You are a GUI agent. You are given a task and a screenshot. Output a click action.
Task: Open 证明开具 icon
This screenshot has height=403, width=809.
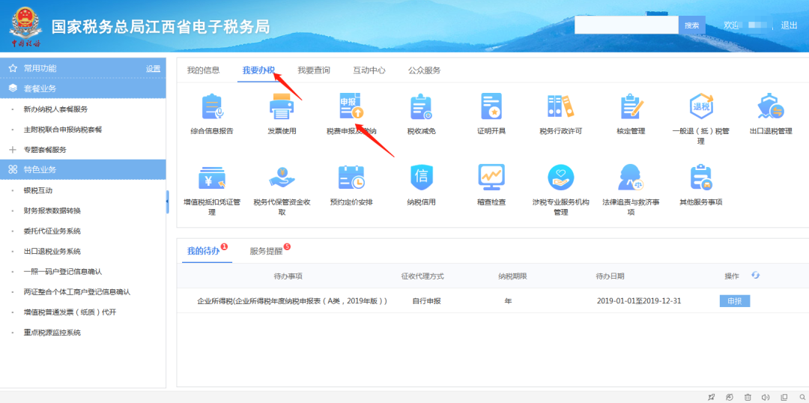point(491,108)
